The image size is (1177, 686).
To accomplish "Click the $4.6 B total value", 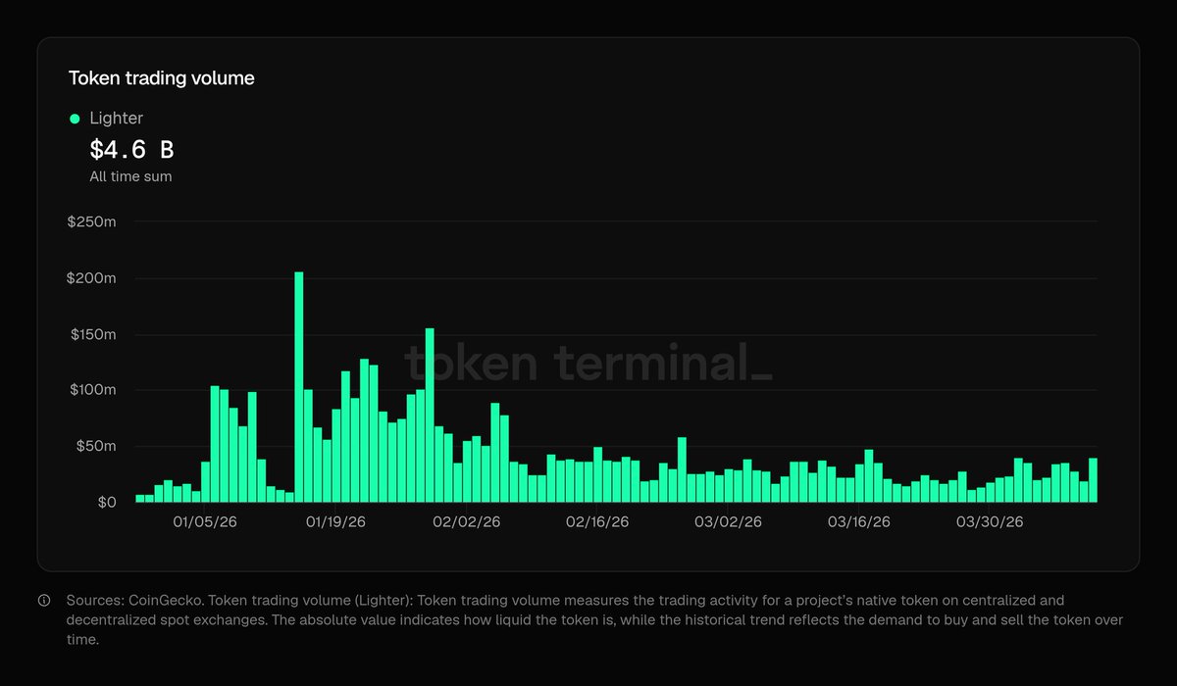I will tap(131, 150).
